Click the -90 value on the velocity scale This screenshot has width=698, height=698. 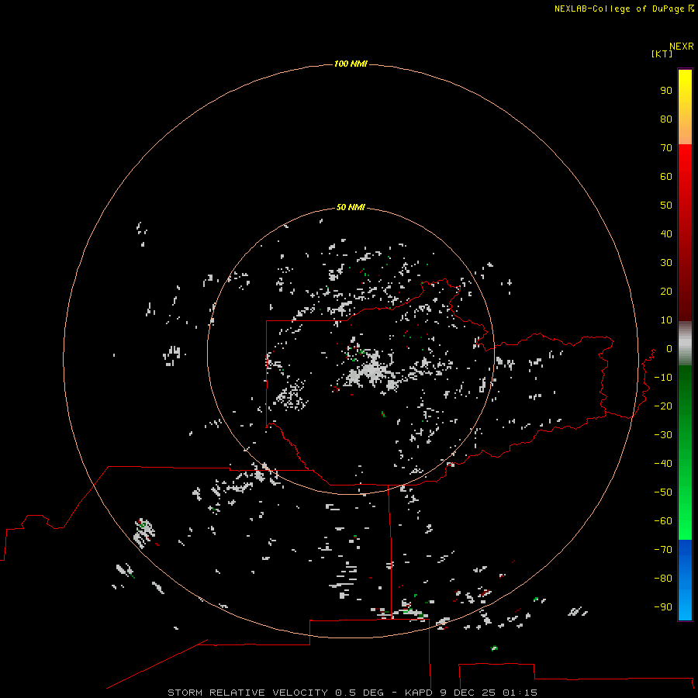(x=663, y=606)
